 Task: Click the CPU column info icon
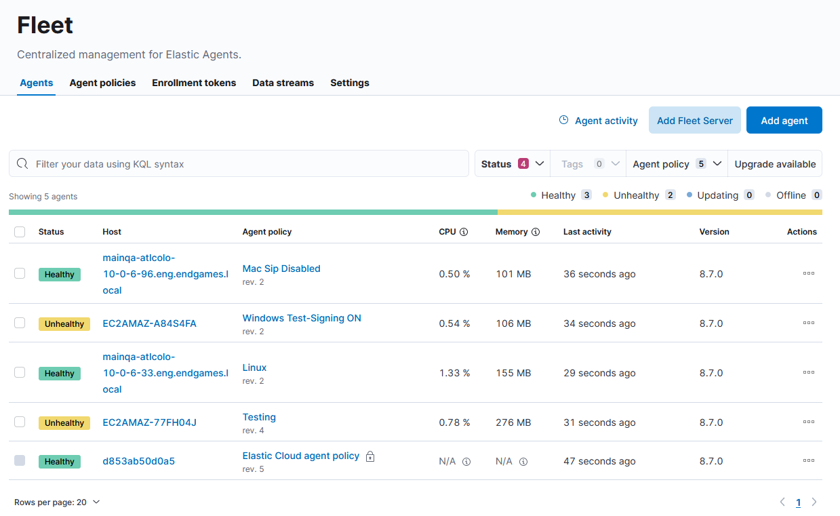coord(465,231)
